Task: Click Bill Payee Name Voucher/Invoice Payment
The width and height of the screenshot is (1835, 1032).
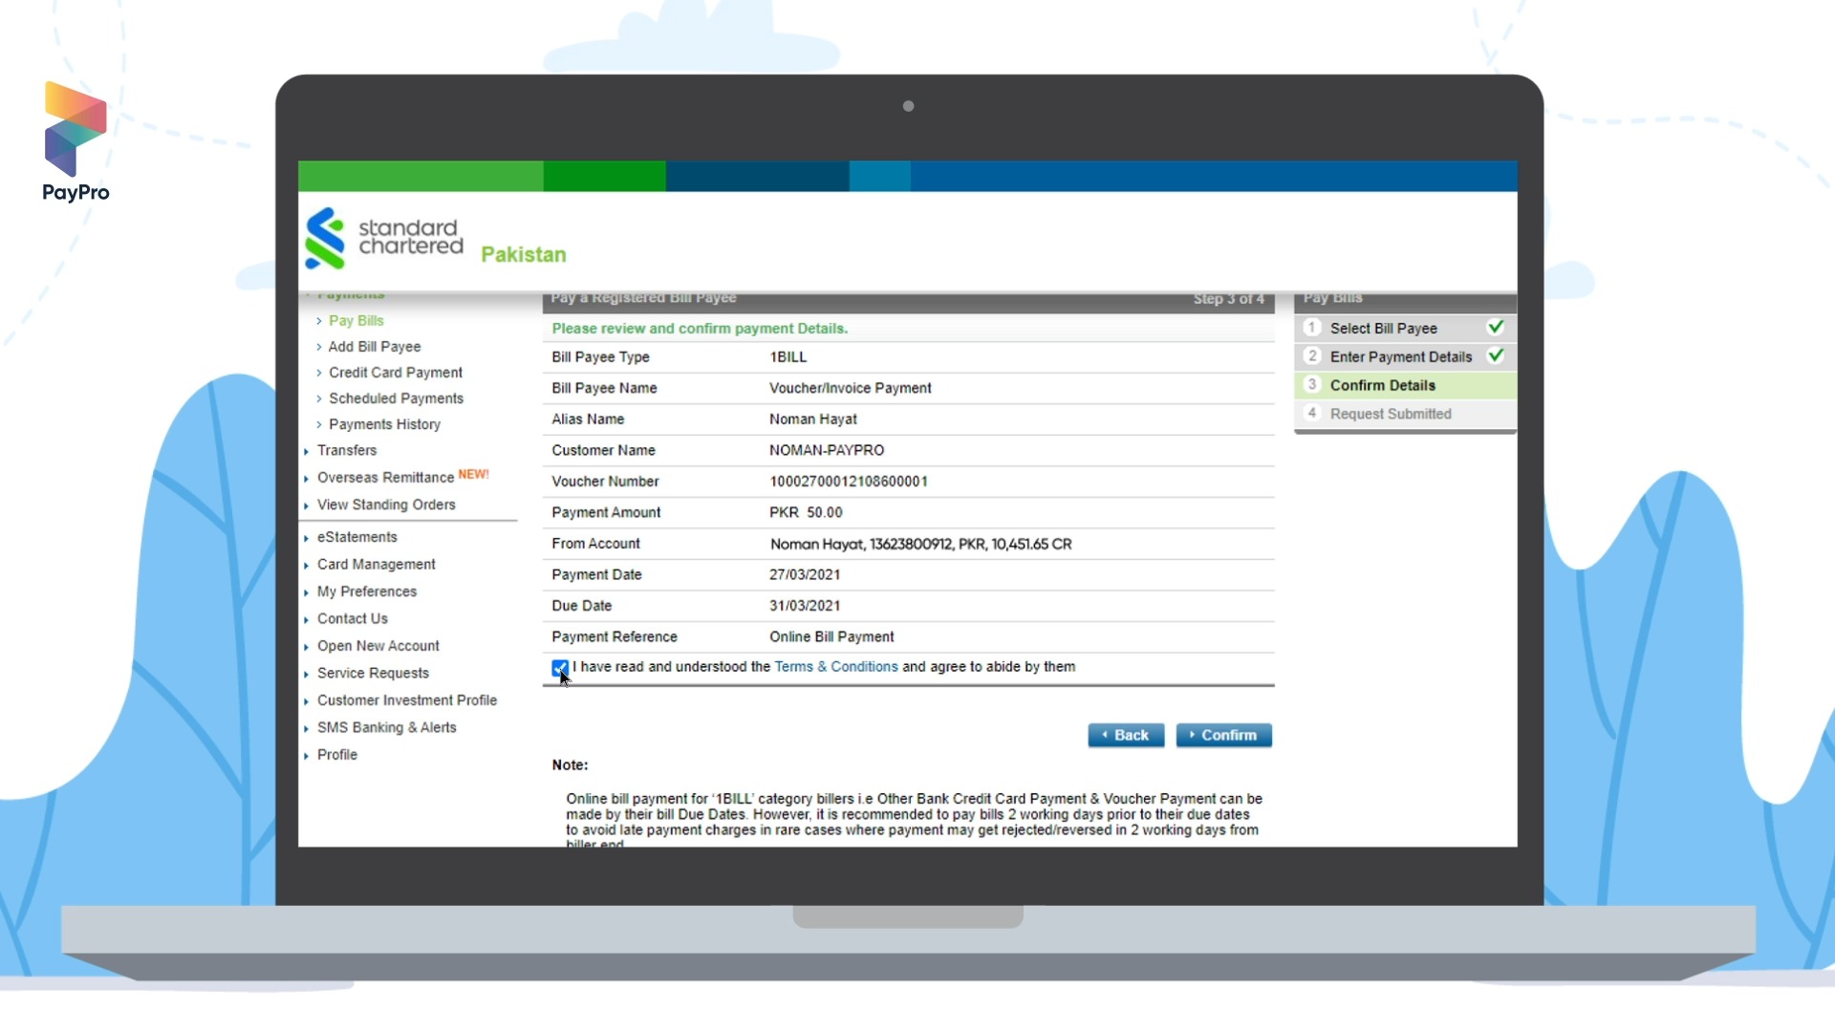Action: coord(851,388)
